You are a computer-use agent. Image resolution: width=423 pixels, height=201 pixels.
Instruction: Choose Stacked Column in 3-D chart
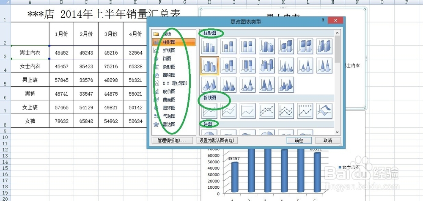[286, 46]
